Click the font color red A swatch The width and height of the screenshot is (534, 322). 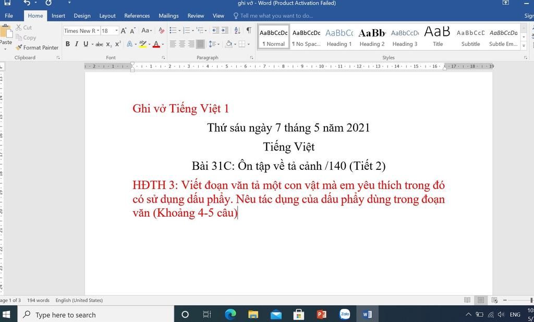[x=156, y=44]
